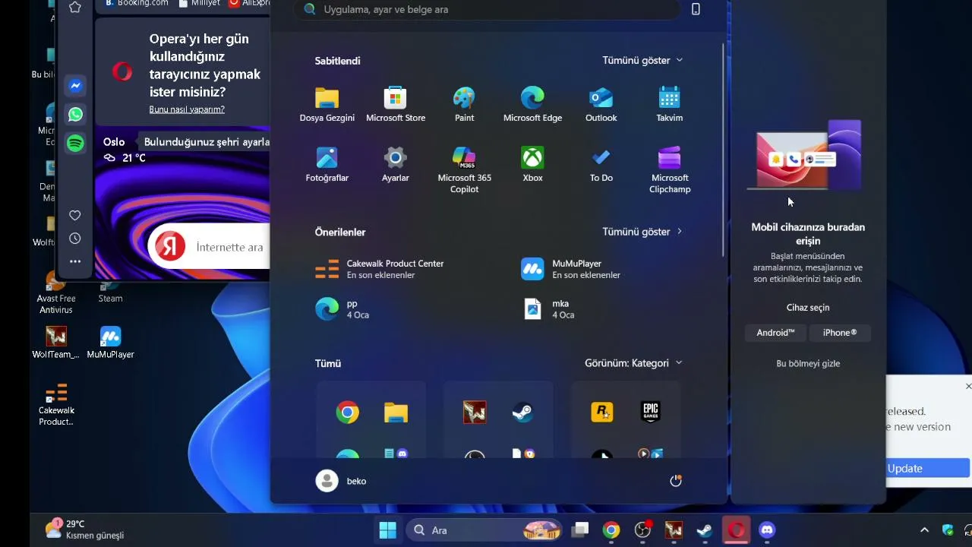Screen dimensions: 972x547
Task: Open the three-dot menu in Opera sidebar
Action: tap(75, 261)
